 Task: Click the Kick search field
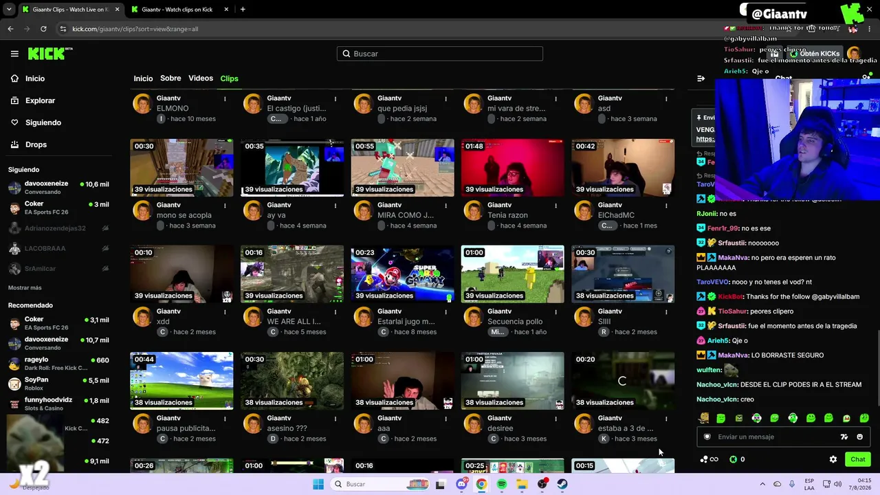pyautogui.click(x=440, y=54)
